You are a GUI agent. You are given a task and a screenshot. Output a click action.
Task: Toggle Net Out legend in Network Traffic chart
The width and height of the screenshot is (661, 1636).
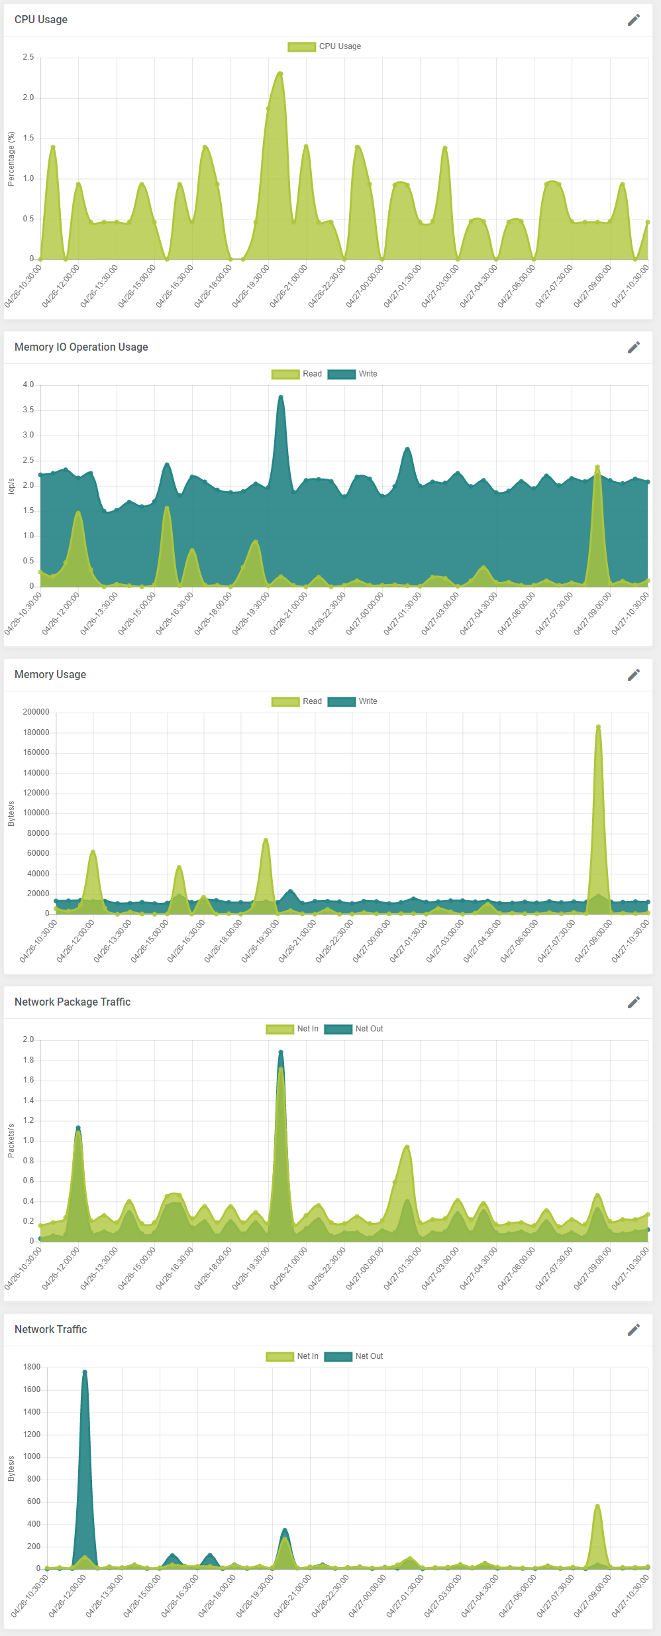354,1356
